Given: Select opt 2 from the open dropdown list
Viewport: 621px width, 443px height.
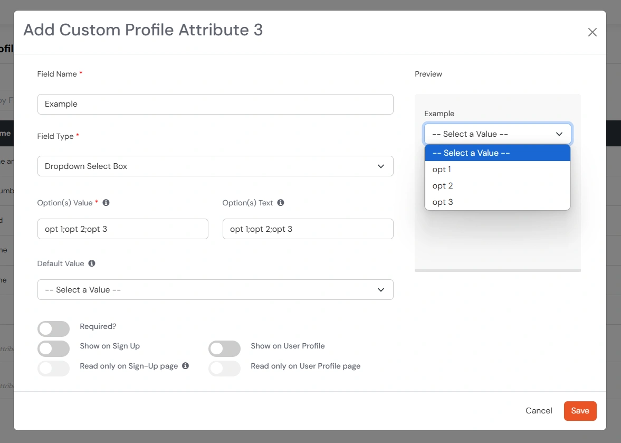Looking at the screenshot, I should [x=442, y=185].
